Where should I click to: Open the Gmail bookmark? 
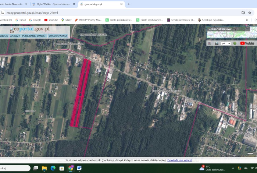tap(21, 20)
